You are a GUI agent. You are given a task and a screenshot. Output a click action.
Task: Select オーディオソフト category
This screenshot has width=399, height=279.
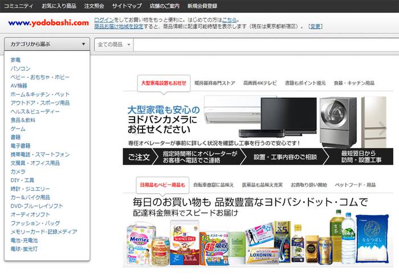30,215
